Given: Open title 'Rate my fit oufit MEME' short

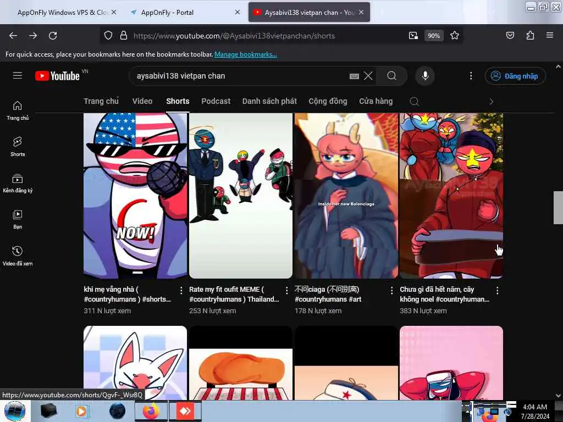Looking at the screenshot, I should click(234, 295).
